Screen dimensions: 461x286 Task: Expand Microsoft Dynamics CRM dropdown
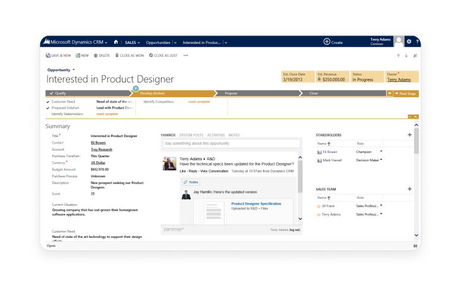pyautogui.click(x=106, y=43)
